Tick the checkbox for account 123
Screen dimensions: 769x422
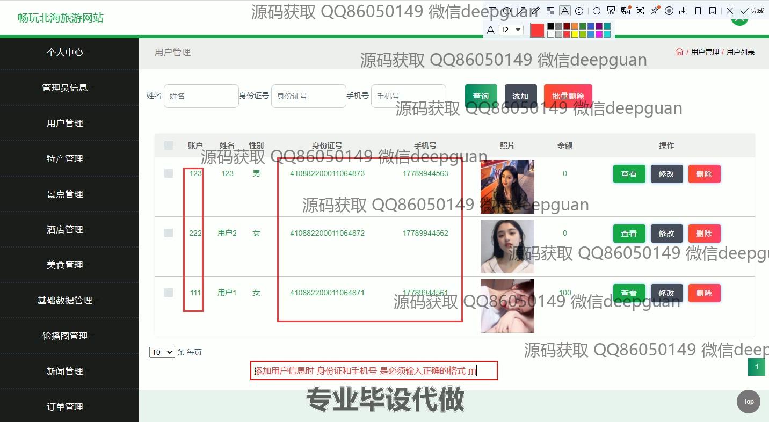[x=169, y=173]
